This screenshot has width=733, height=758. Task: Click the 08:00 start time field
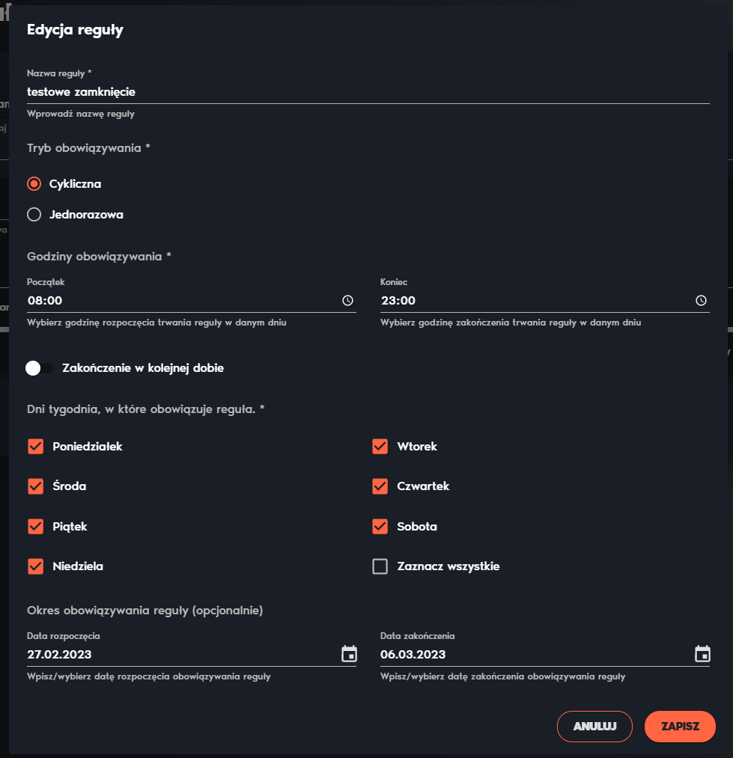pyautogui.click(x=183, y=301)
